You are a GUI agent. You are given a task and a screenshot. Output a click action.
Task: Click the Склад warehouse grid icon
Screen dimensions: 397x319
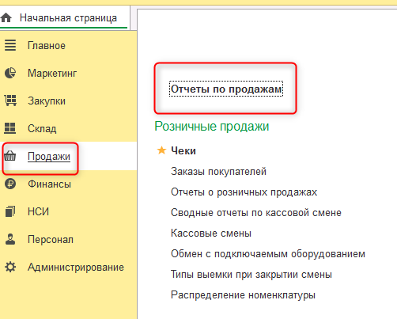[10, 128]
